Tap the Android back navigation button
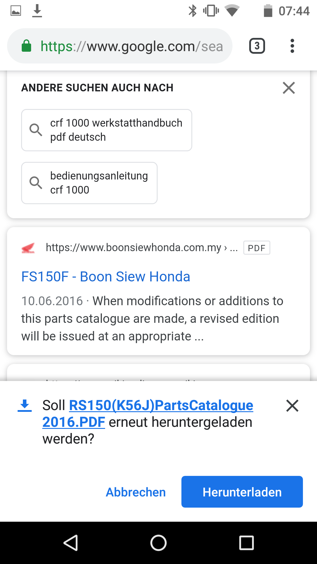 [x=71, y=543]
